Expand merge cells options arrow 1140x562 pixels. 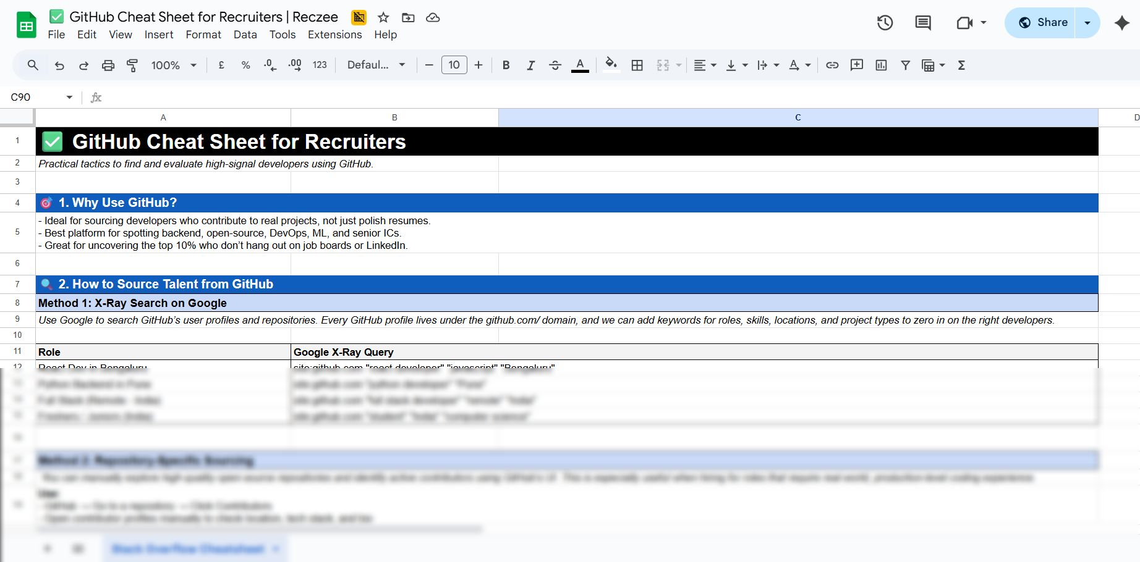tap(679, 65)
